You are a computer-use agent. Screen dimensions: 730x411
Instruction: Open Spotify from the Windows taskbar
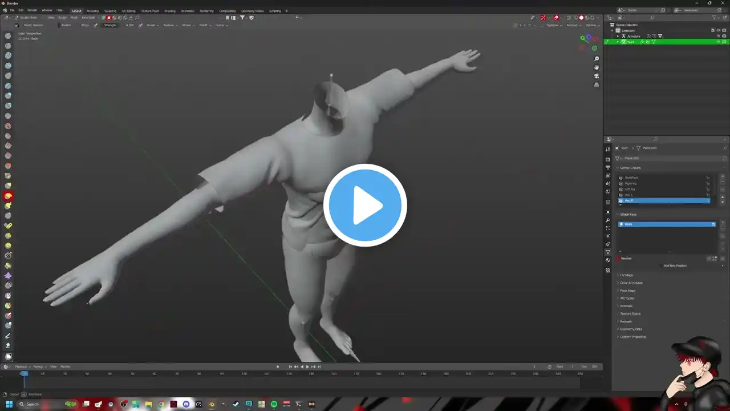click(274, 404)
